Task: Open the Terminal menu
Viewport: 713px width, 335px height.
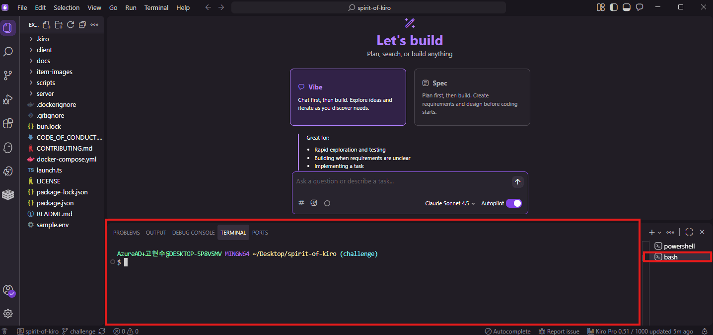Action: 156,7
